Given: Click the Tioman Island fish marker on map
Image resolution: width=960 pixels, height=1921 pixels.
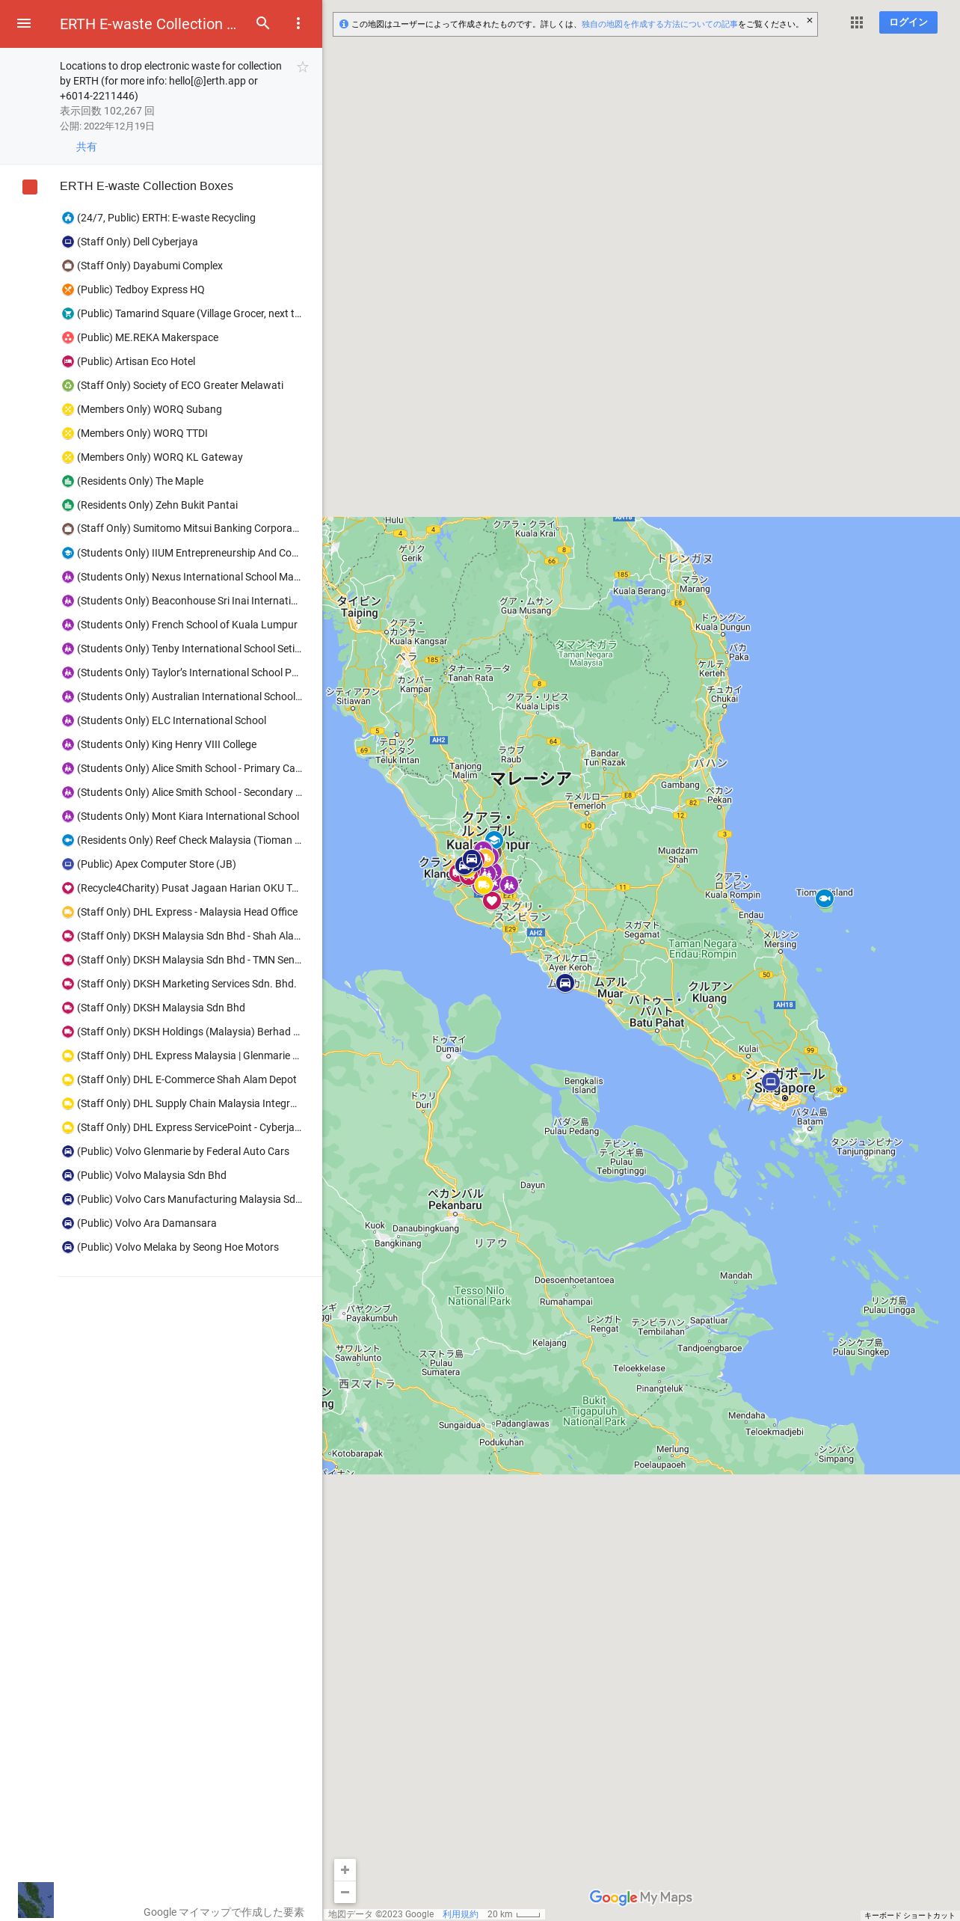Looking at the screenshot, I should click(824, 898).
